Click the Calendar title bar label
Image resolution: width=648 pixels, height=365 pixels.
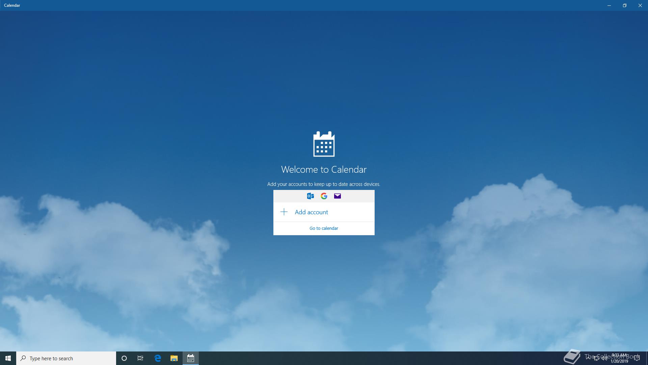coord(12,5)
